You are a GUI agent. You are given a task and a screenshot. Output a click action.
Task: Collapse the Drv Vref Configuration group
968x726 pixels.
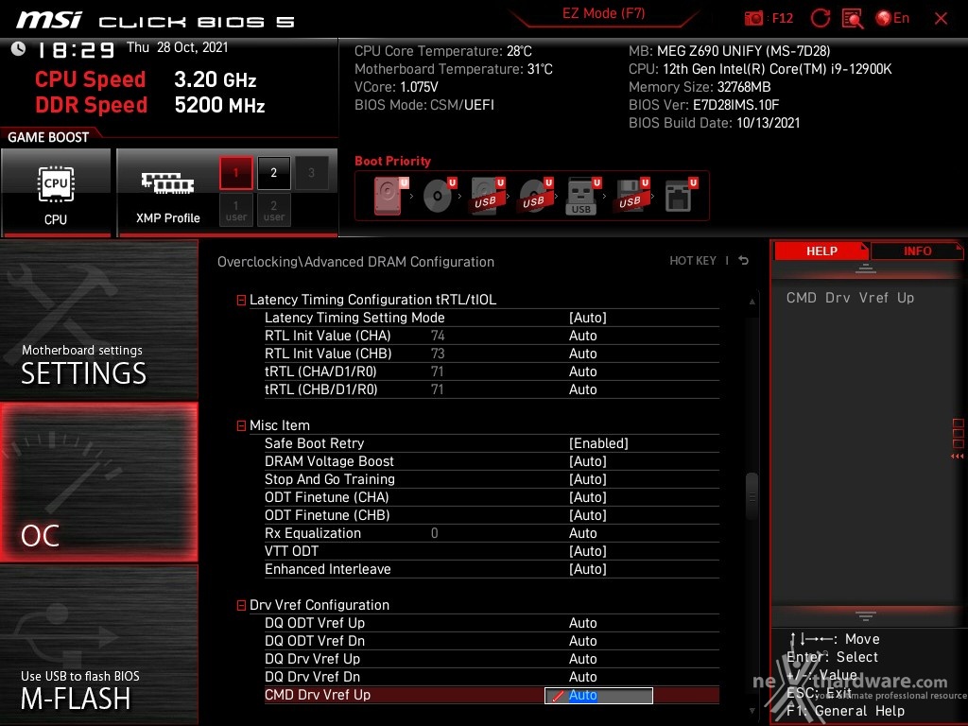tap(241, 606)
